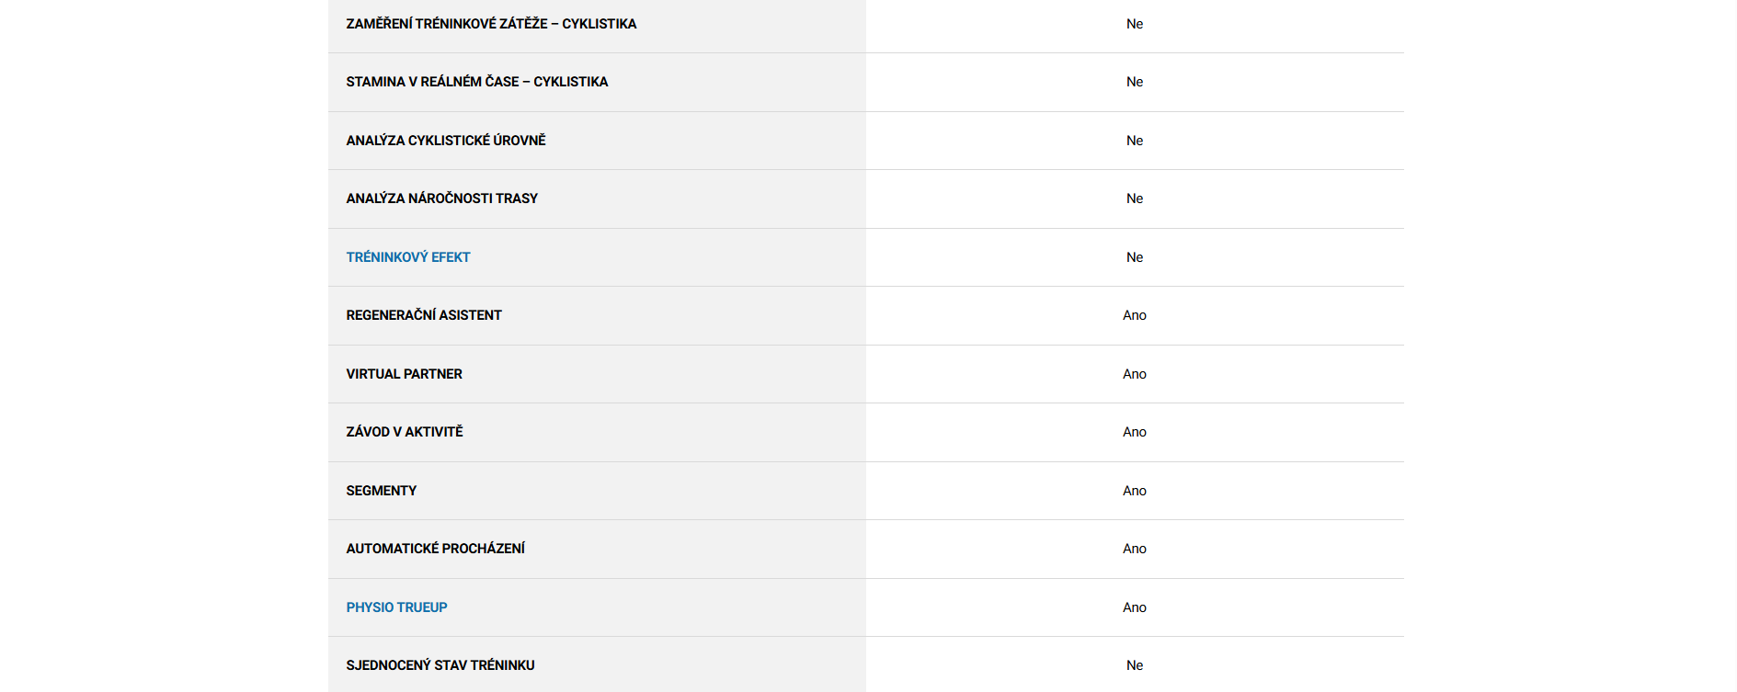Screen dimensions: 1737x692
Task: Select the Analýza náročnosti trasy label
Action: [441, 199]
